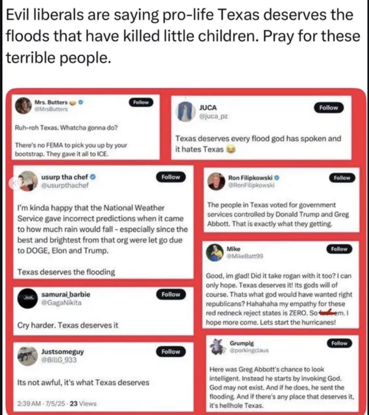The height and width of the screenshot is (415, 369).
Task: Open Mike's profile avatar
Action: coord(215,253)
